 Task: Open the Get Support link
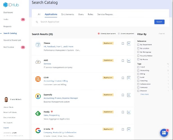pyautogui.click(x=8, y=123)
